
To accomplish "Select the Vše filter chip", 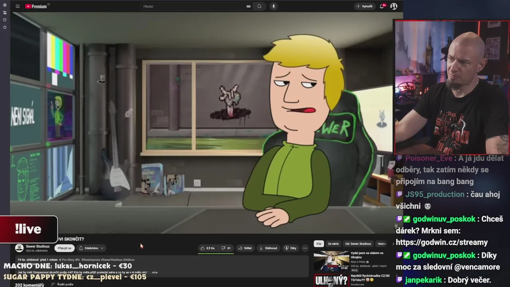I will (x=319, y=244).
